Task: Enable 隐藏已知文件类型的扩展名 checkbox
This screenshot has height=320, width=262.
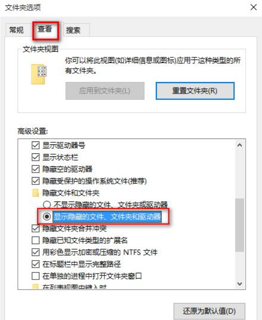Action: (36, 240)
